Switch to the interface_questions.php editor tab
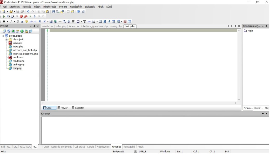Image resolution: width=270 pixels, height=155 pixels. [x=94, y=26]
